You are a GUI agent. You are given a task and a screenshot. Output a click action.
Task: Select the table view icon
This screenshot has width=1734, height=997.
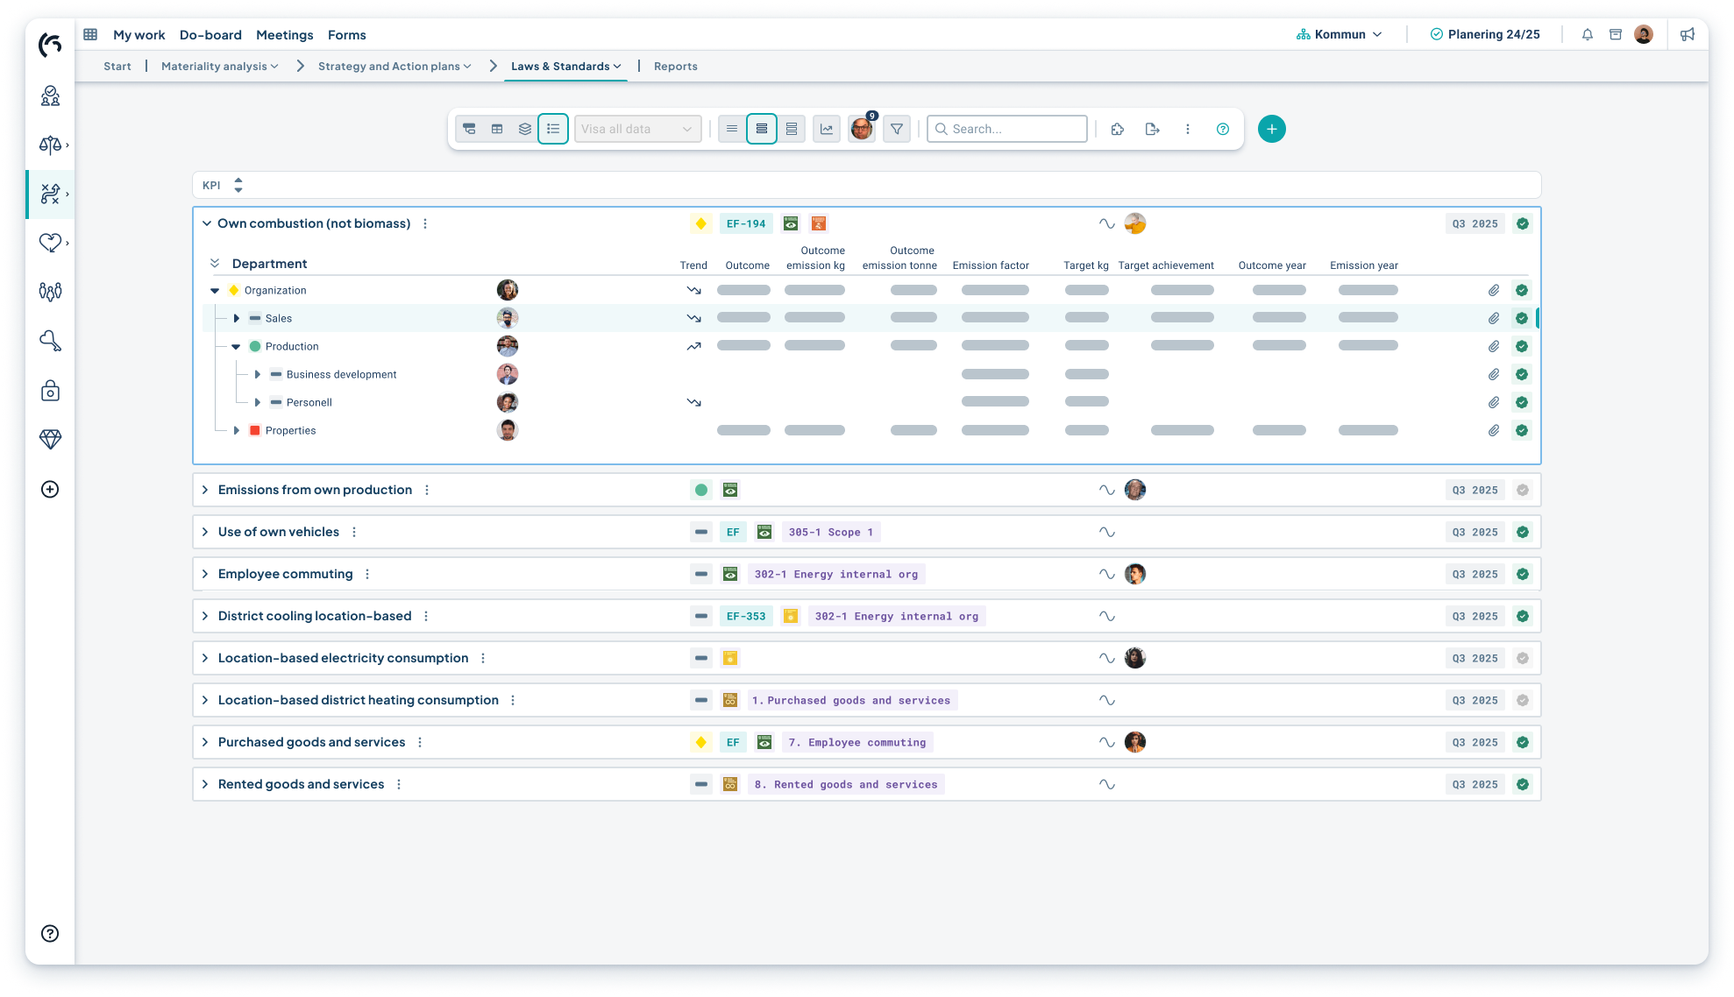[x=497, y=129]
